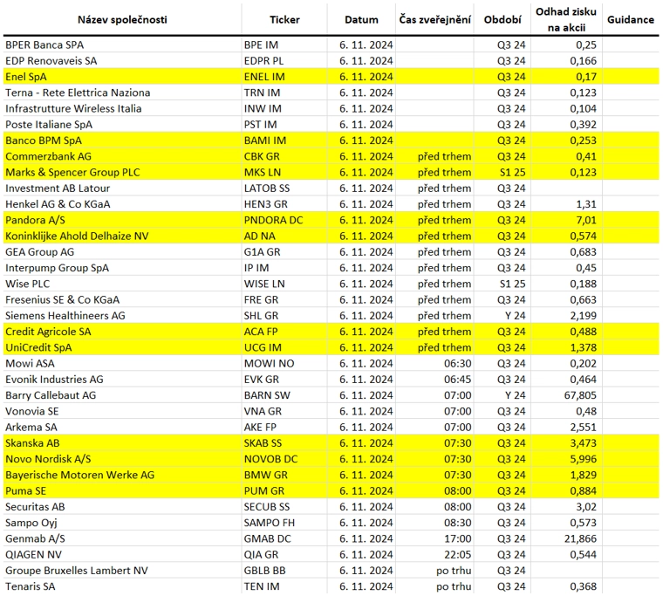Click the '06:30' time for Mowi

point(457,364)
